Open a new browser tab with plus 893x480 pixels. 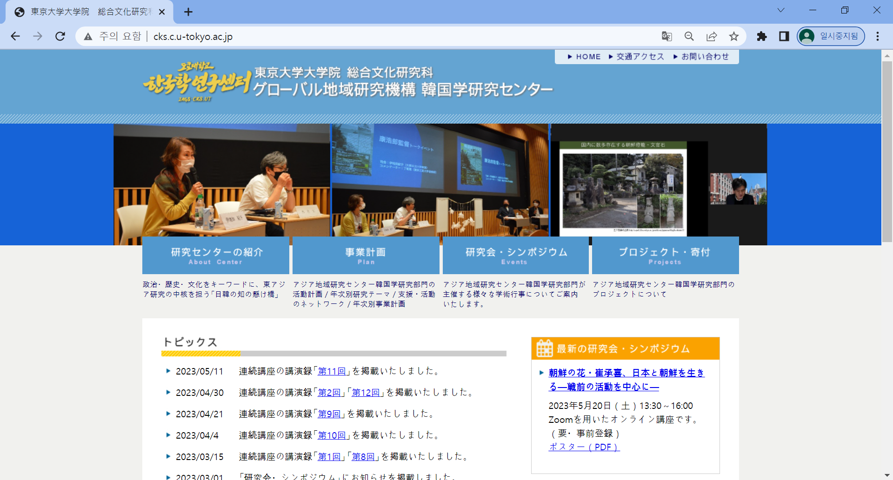tap(188, 12)
